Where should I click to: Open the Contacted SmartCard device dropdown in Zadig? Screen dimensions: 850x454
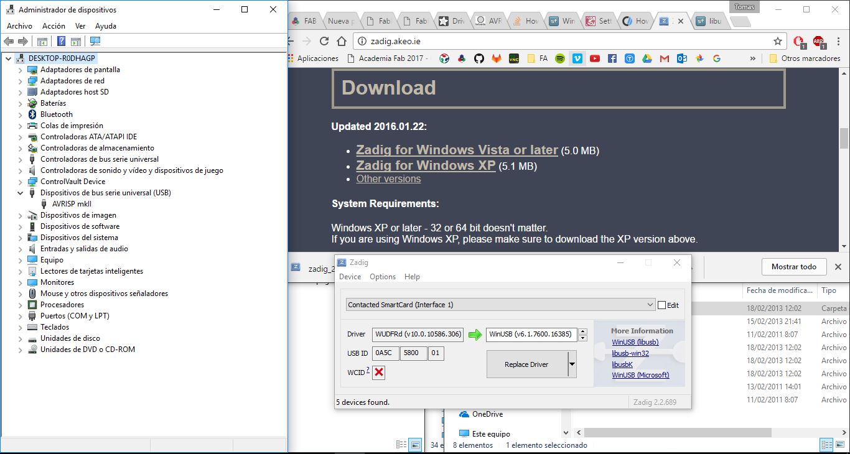pos(500,305)
